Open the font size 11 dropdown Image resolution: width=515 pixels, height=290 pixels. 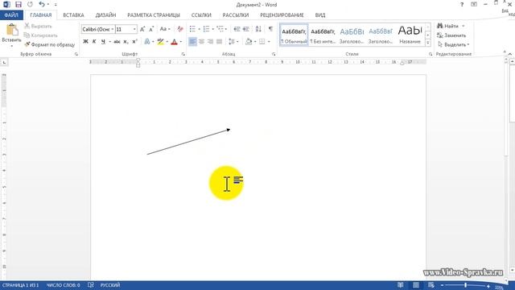[134, 29]
